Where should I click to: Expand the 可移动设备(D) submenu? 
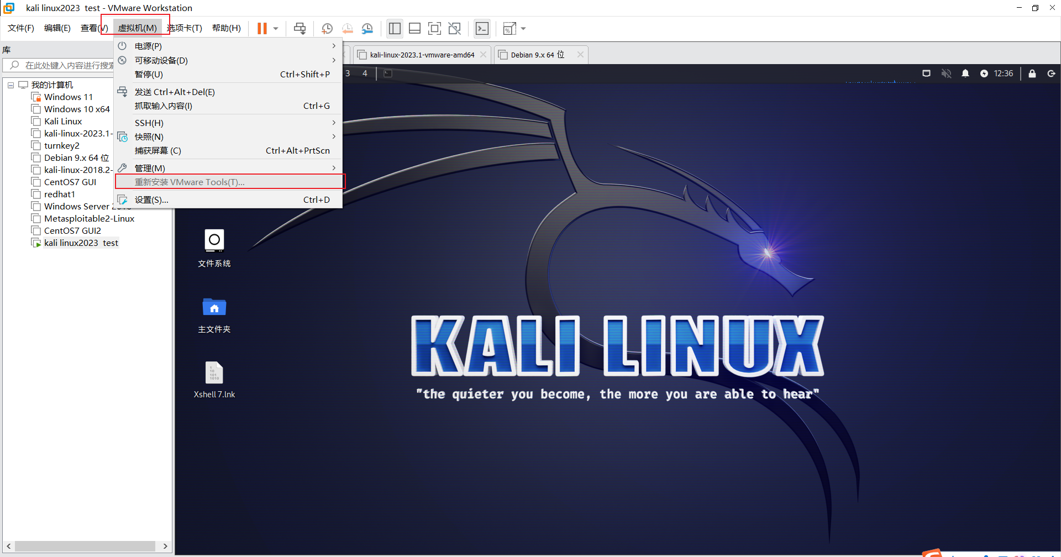[228, 60]
